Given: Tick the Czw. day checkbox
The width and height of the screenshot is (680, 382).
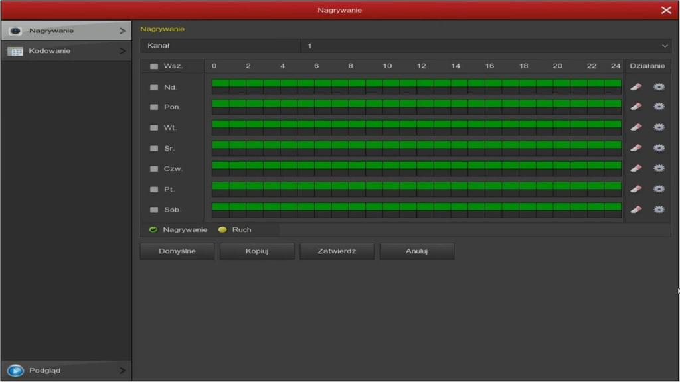Looking at the screenshot, I should click(x=154, y=169).
